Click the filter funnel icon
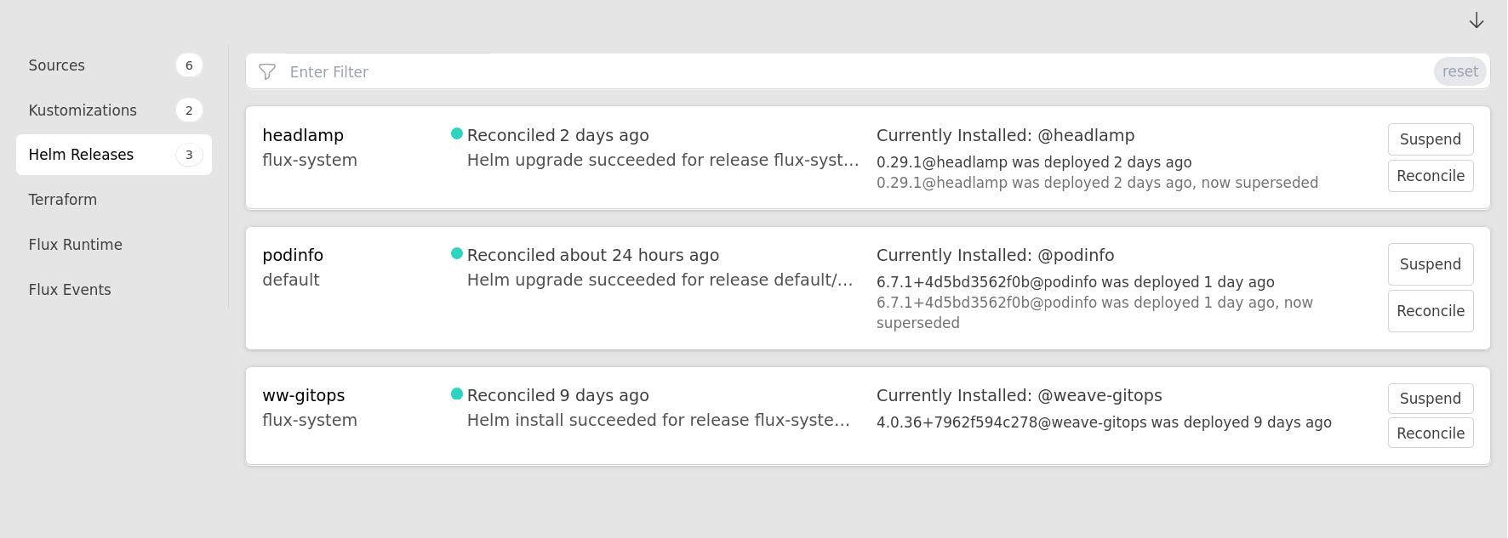Viewport: 1508px width, 538px height. [267, 72]
